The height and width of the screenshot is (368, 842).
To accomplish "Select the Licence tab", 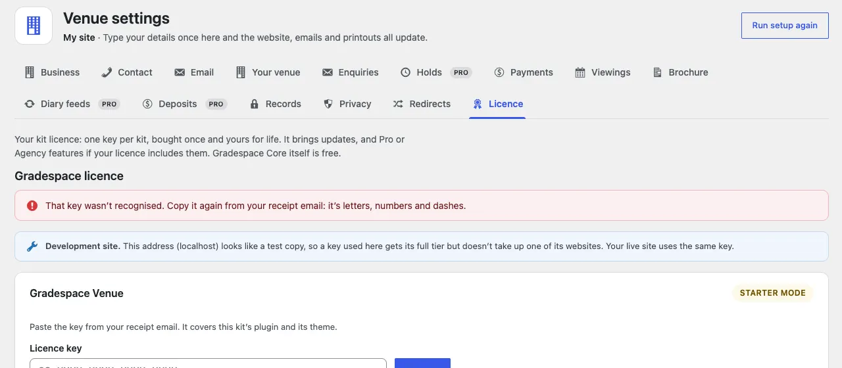I will (497, 104).
